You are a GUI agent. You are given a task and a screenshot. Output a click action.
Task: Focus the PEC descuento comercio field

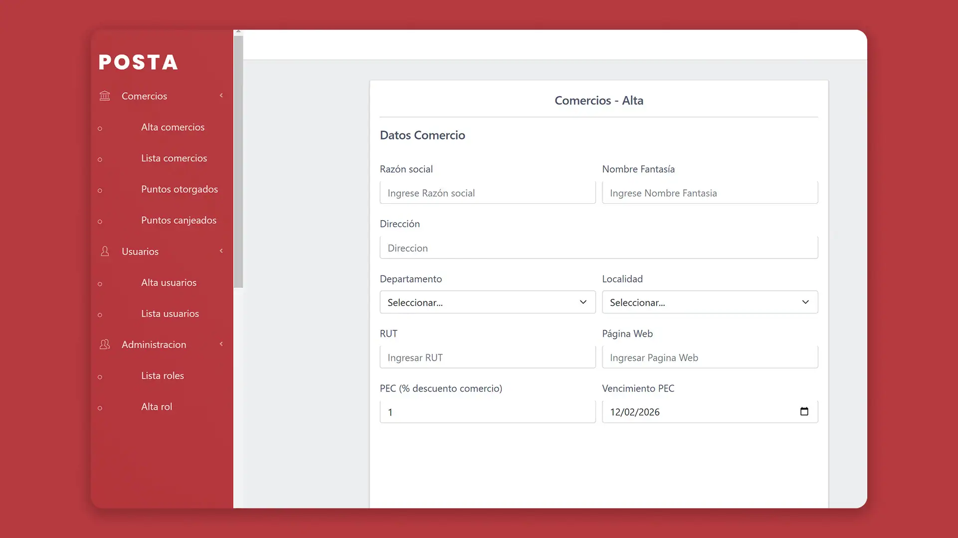tap(488, 412)
